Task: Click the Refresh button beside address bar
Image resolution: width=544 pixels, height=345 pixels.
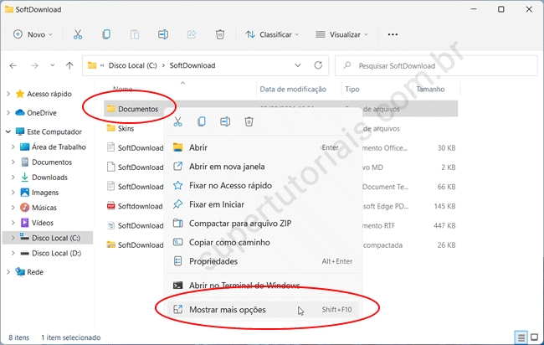Action: point(317,65)
